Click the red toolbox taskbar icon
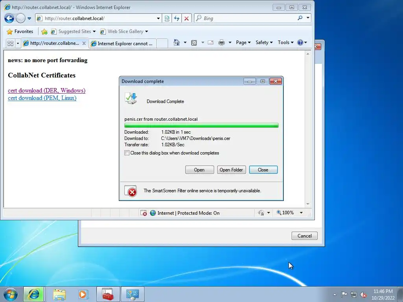This screenshot has height=302, width=403. [x=108, y=294]
